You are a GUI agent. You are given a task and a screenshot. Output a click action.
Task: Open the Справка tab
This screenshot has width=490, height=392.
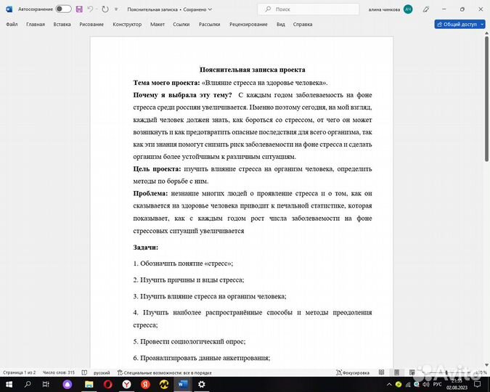[x=303, y=25]
